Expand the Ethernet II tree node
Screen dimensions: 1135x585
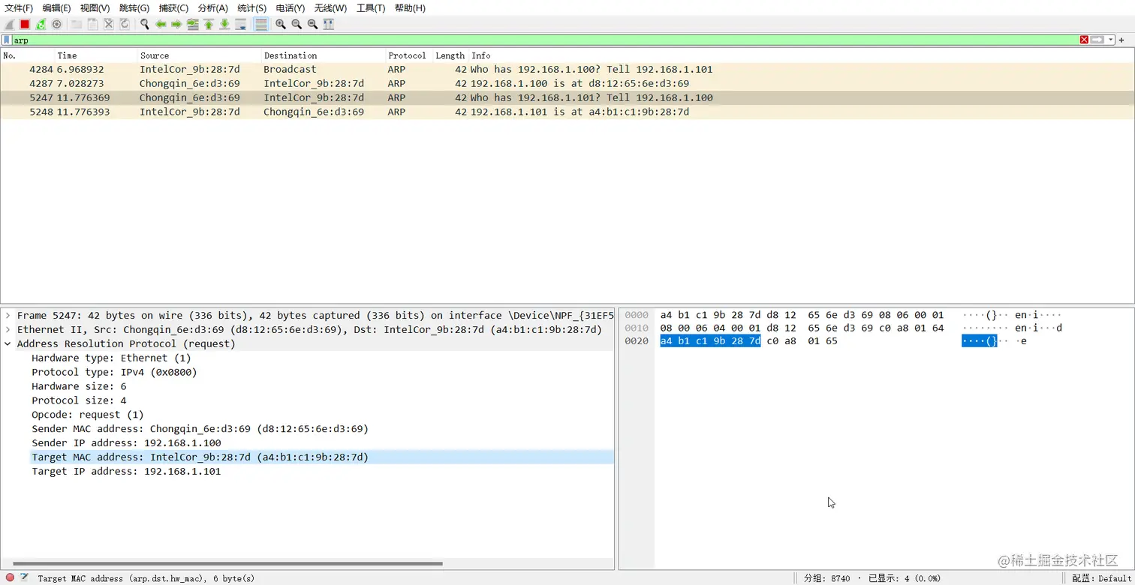[8, 330]
